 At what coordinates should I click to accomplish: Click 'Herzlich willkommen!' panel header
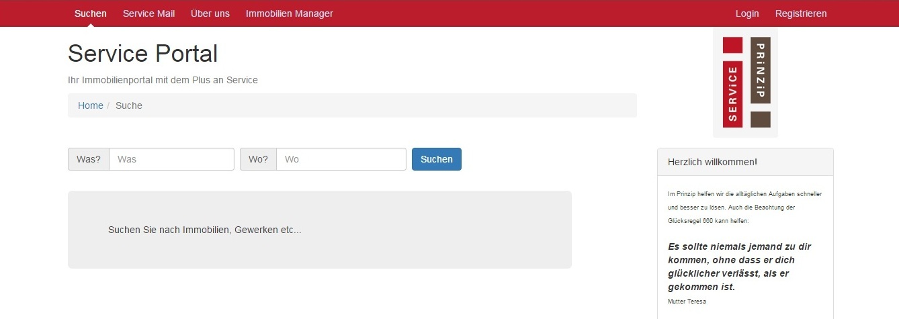[745, 162]
